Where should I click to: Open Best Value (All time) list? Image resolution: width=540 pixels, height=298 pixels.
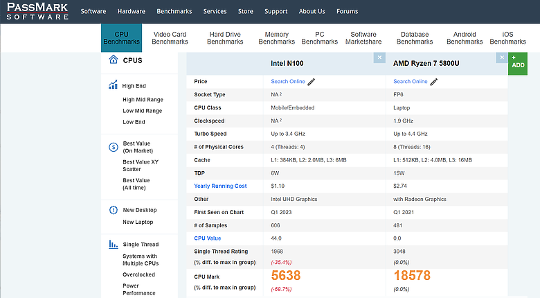(136, 184)
